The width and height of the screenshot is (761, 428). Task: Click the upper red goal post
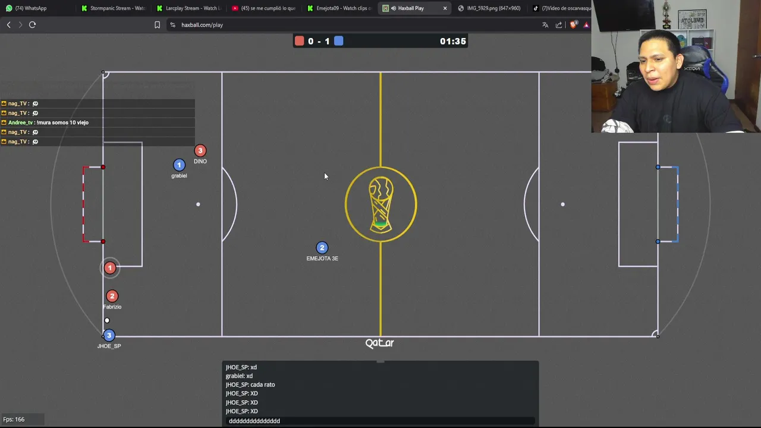coord(103,167)
